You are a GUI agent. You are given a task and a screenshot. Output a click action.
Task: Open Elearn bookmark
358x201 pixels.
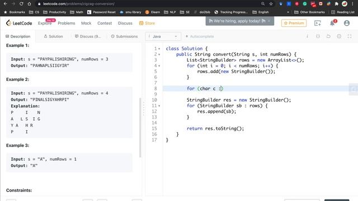(x=153, y=12)
